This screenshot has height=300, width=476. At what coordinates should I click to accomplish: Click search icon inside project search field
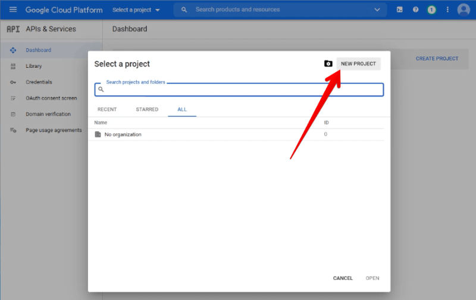point(101,89)
